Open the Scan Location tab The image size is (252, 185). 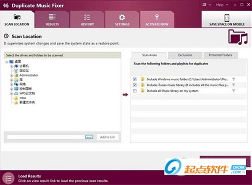point(17,20)
